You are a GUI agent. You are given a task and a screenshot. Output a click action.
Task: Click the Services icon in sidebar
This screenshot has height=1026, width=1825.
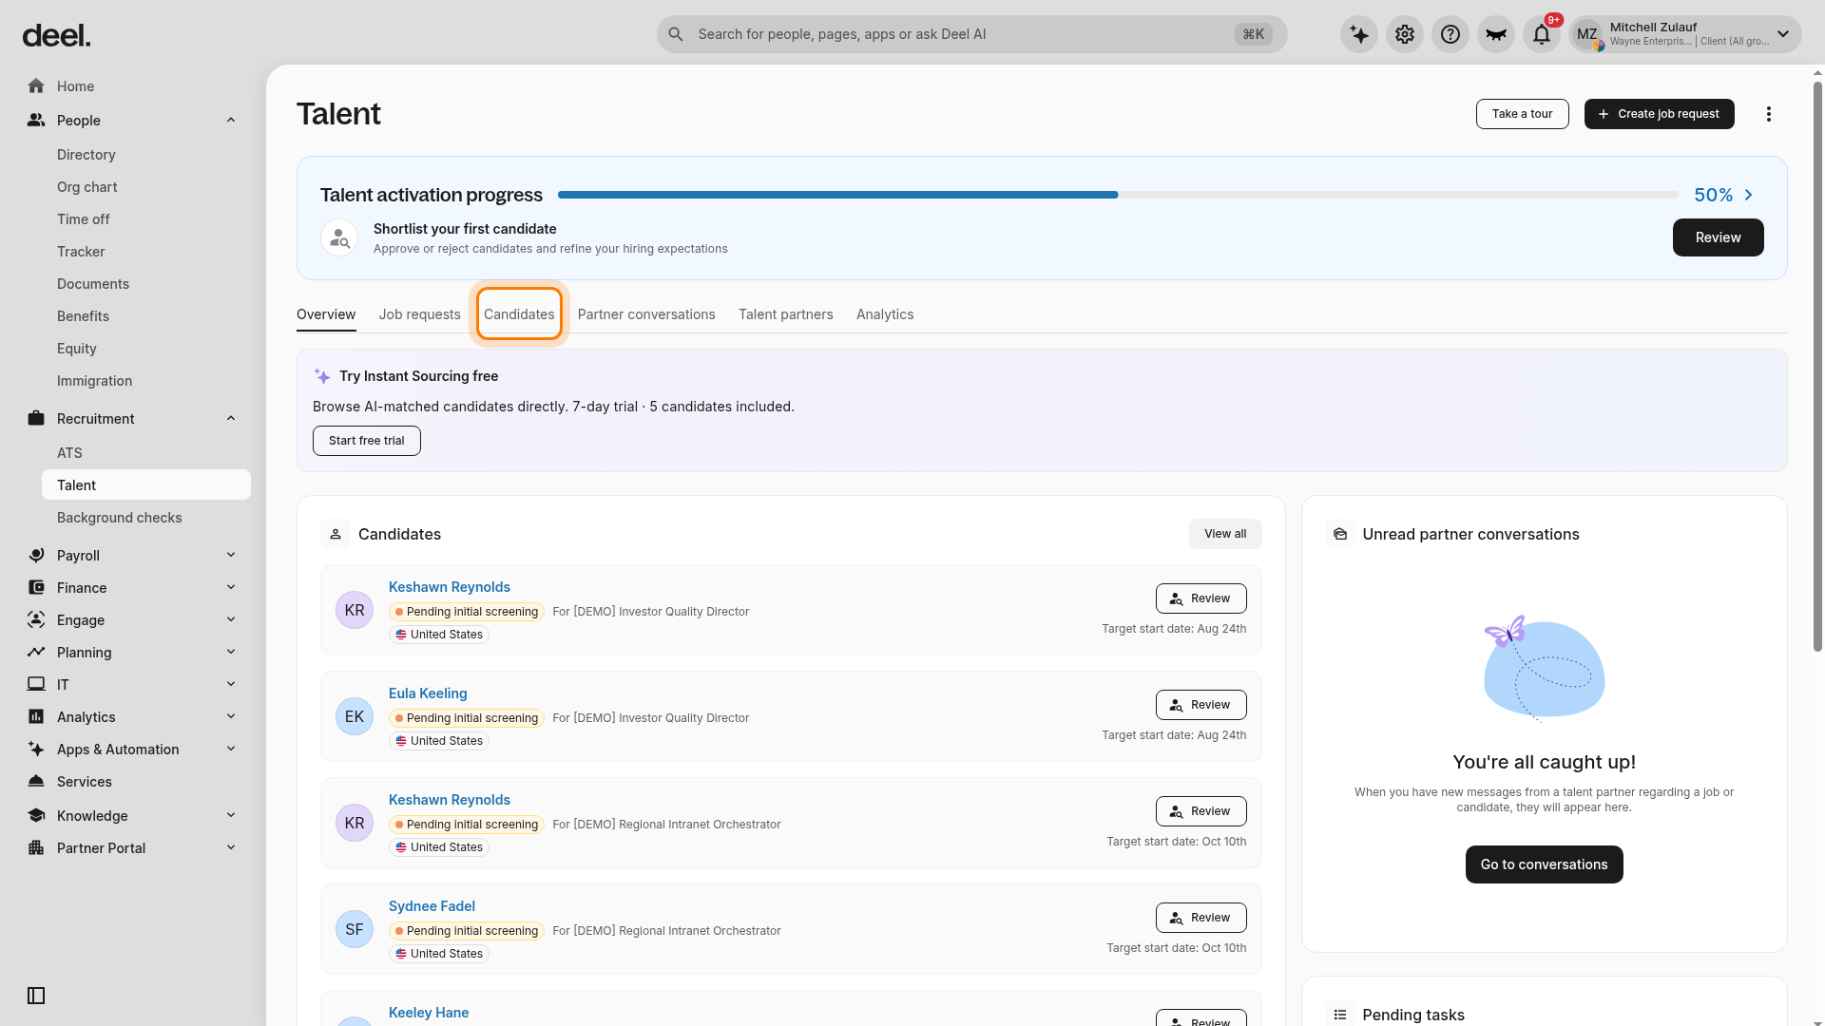[36, 782]
